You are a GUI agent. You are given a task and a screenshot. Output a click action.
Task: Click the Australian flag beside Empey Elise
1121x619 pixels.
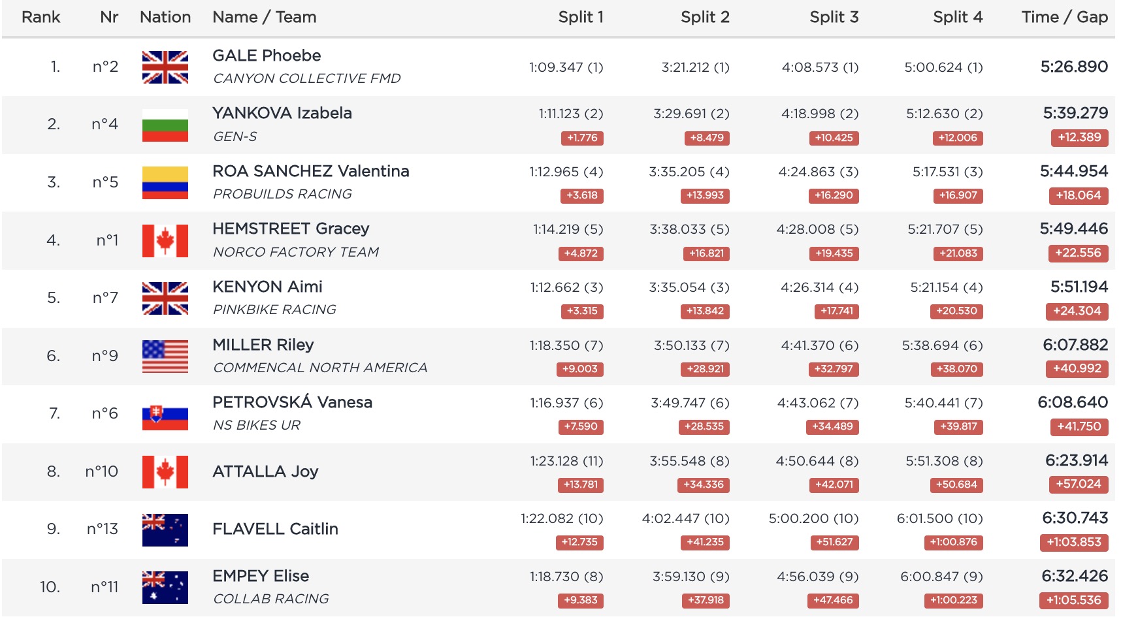pos(165,588)
